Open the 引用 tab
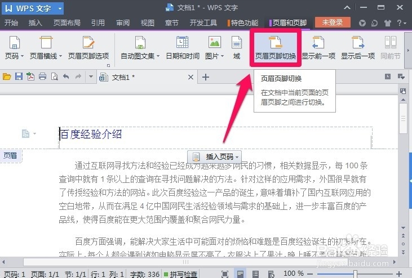This screenshot has height=278, width=412. [x=98, y=23]
